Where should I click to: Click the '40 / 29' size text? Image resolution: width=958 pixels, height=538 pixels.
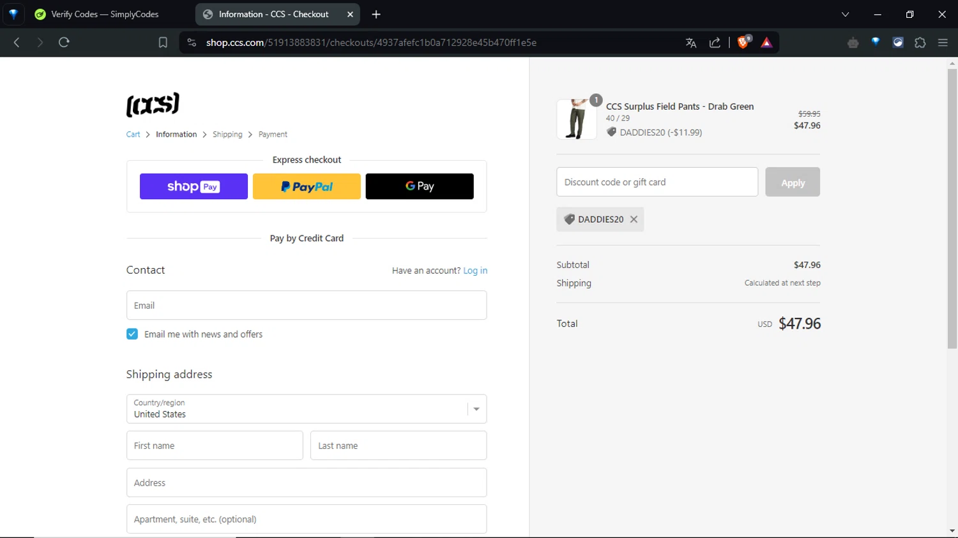coord(618,118)
